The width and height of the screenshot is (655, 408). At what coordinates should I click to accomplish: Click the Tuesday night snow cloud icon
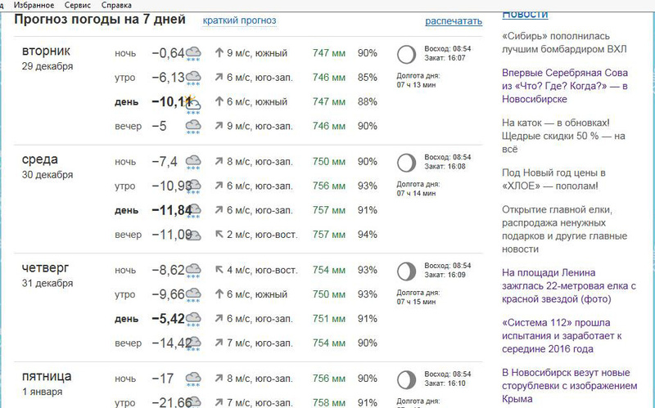click(194, 54)
